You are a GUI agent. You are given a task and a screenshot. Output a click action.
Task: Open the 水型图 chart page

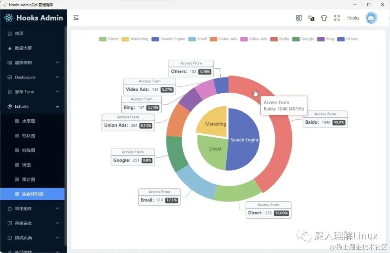(x=32, y=121)
